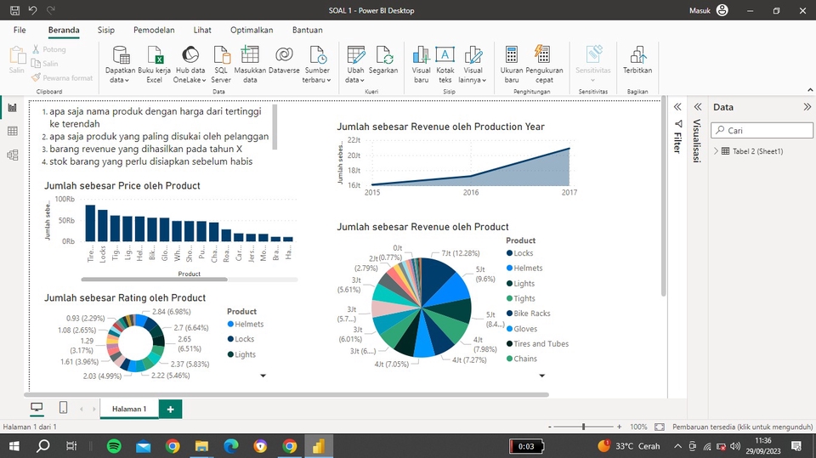This screenshot has width=816, height=458.
Task: Select Bike Racks legend entry
Action: (528, 314)
